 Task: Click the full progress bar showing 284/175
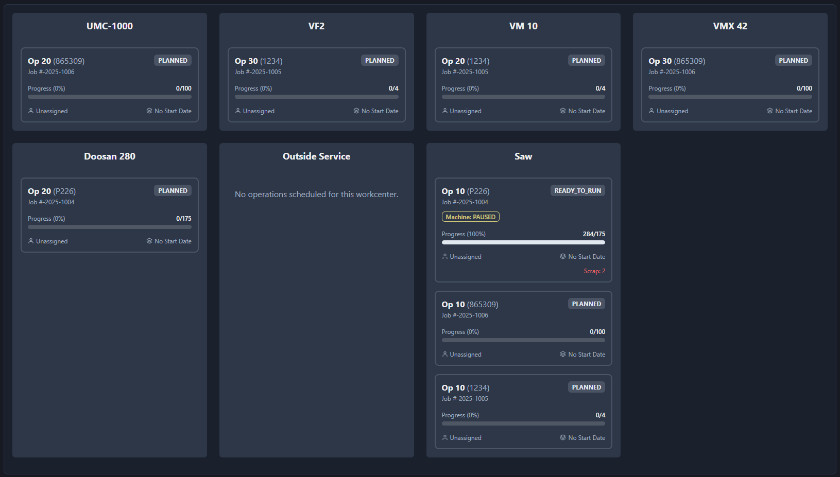[523, 242]
